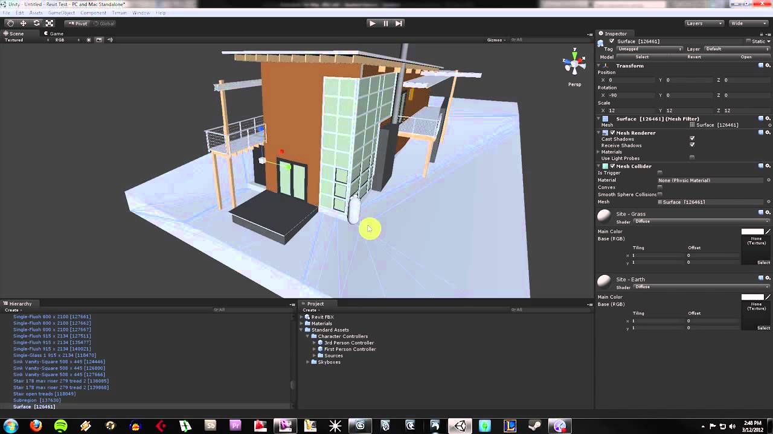The image size is (773, 434).
Task: Open Transform component gear menu
Action: (x=768, y=65)
